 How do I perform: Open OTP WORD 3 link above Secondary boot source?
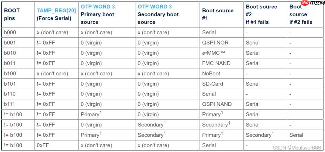(x=155, y=7)
